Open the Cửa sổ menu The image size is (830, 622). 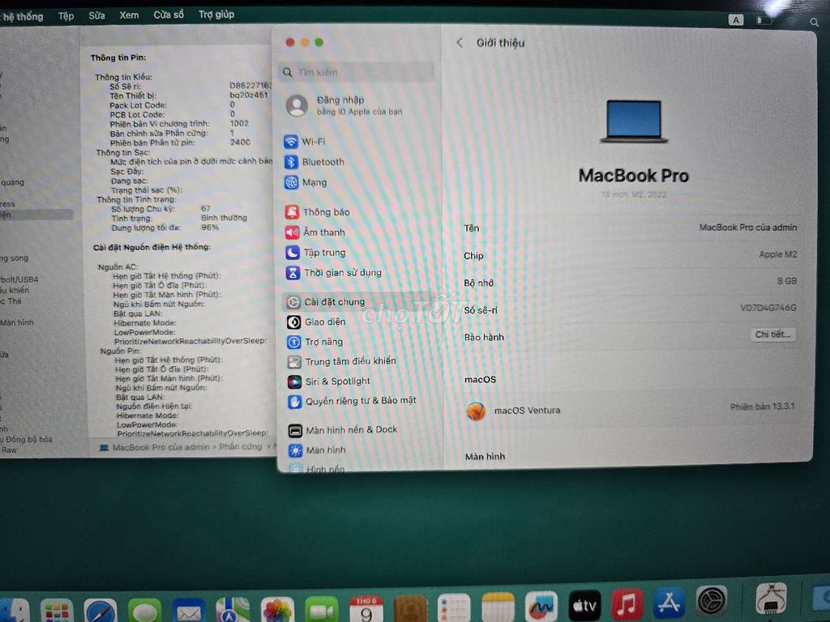[169, 15]
